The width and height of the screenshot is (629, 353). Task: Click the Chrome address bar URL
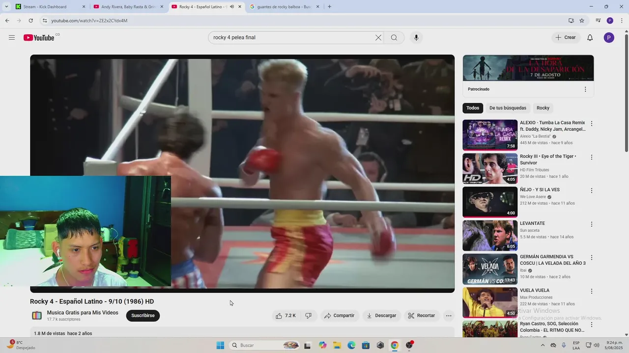(x=89, y=21)
